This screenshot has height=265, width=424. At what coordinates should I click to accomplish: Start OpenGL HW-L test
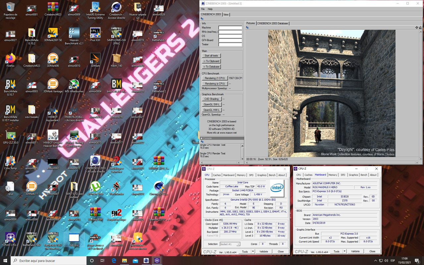[x=212, y=110]
